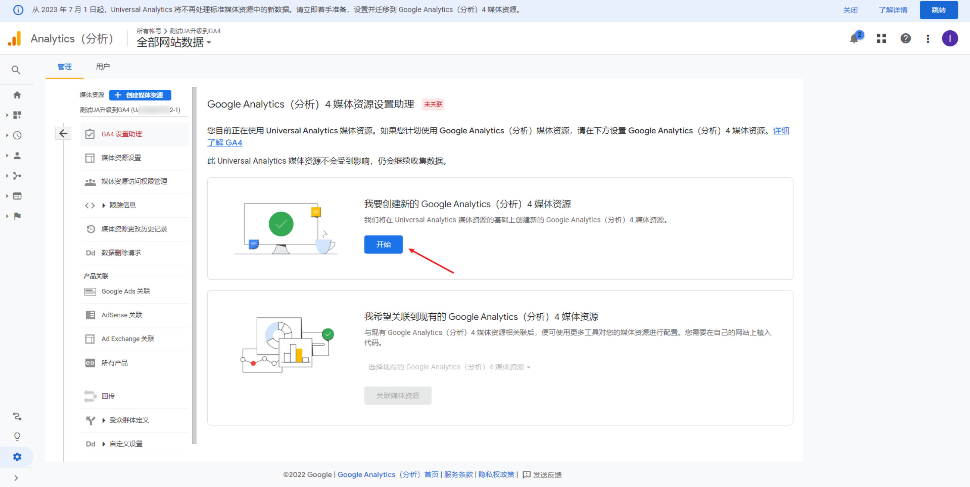The image size is (970, 487).
Task: Open the GA4 设置助理 menu item
Action: [x=134, y=134]
